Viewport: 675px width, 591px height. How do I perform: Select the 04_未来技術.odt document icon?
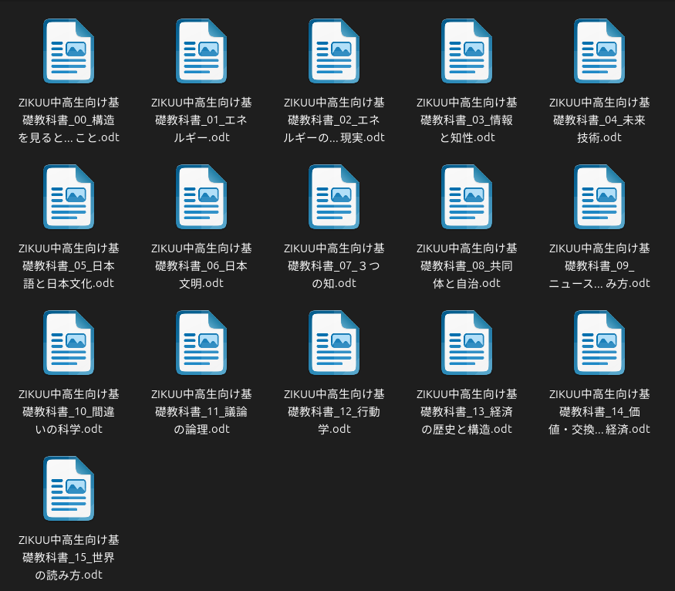599,51
